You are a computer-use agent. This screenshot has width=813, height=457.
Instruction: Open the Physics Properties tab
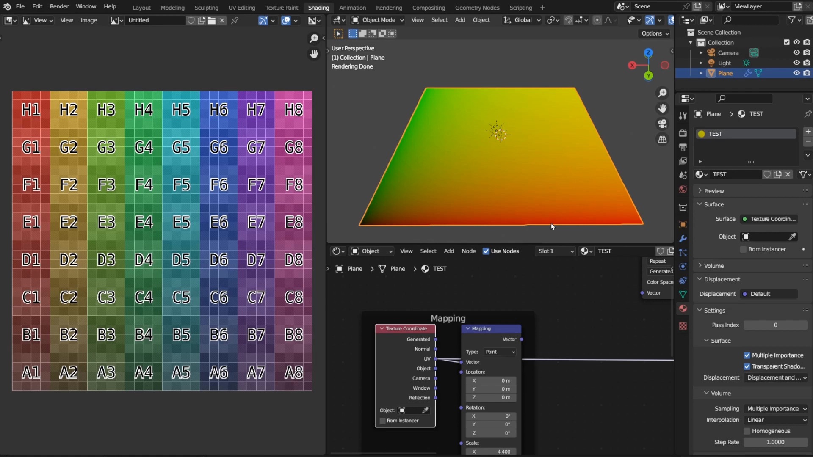click(683, 266)
